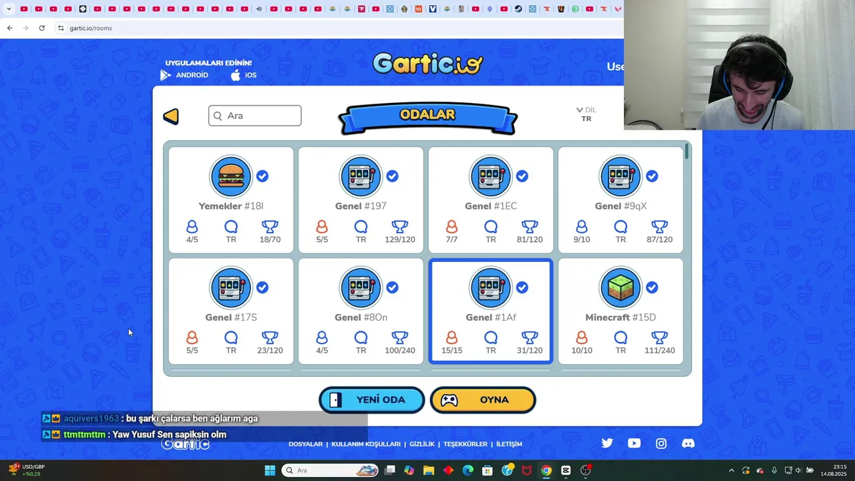
Task: Open Gartic's Twitter page
Action: [x=607, y=443]
